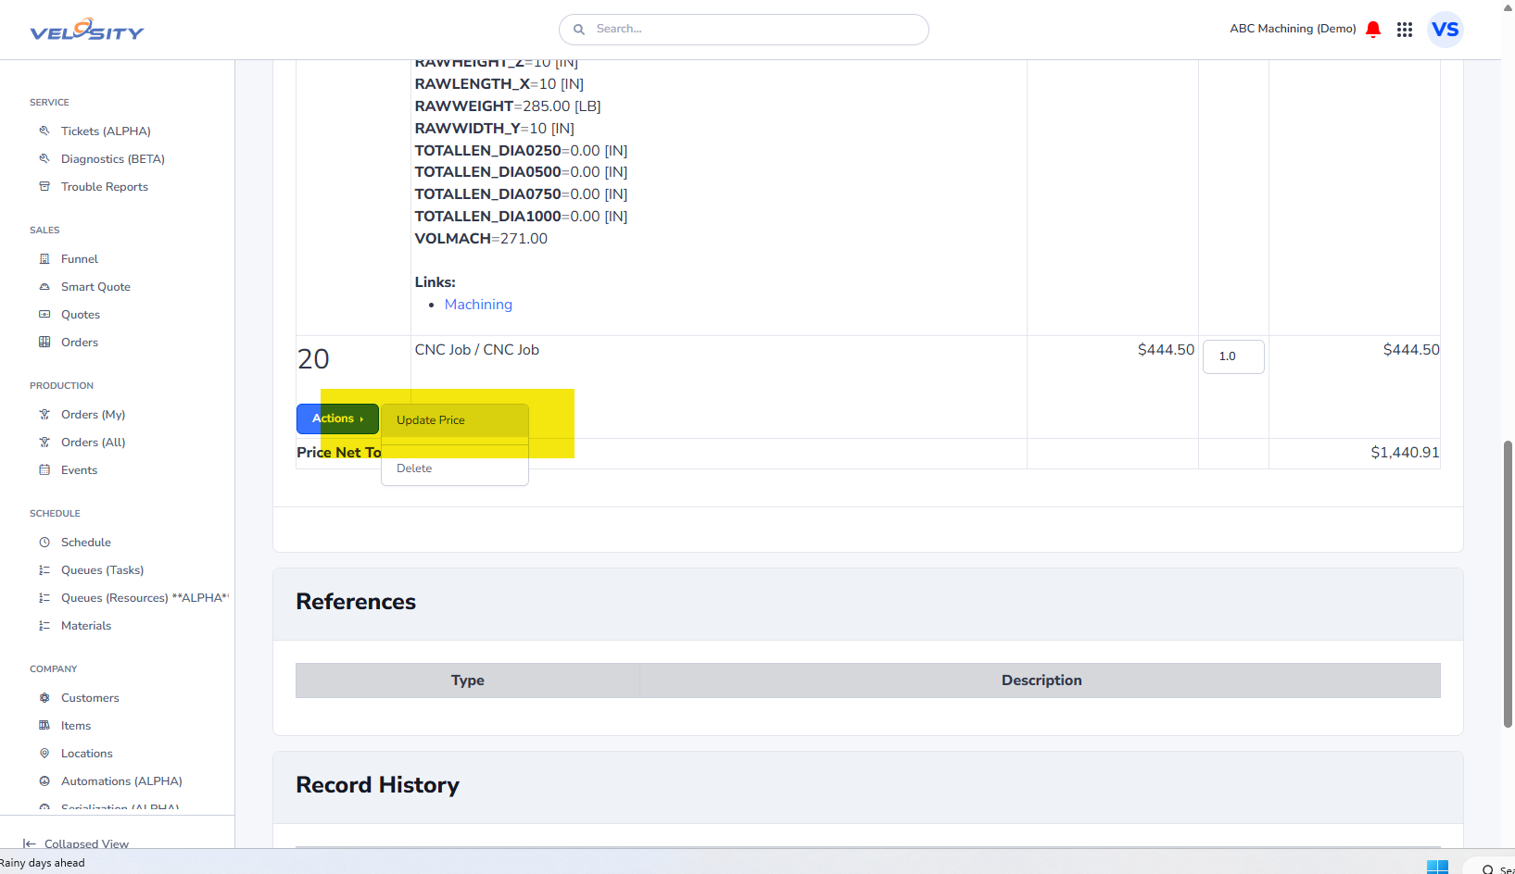The width and height of the screenshot is (1515, 874).
Task: Click the Description column header
Action: [x=1041, y=680]
